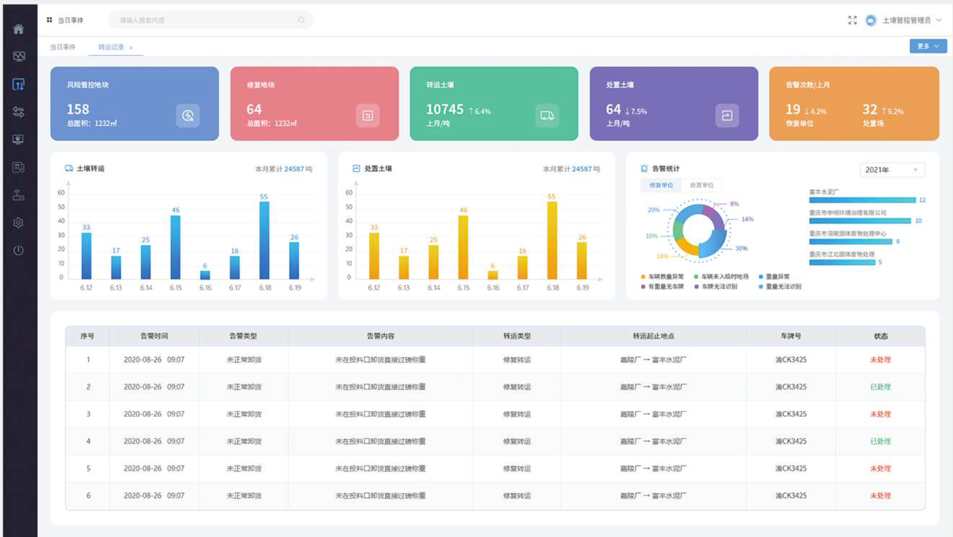Open the home icon in sidebar

[18, 29]
